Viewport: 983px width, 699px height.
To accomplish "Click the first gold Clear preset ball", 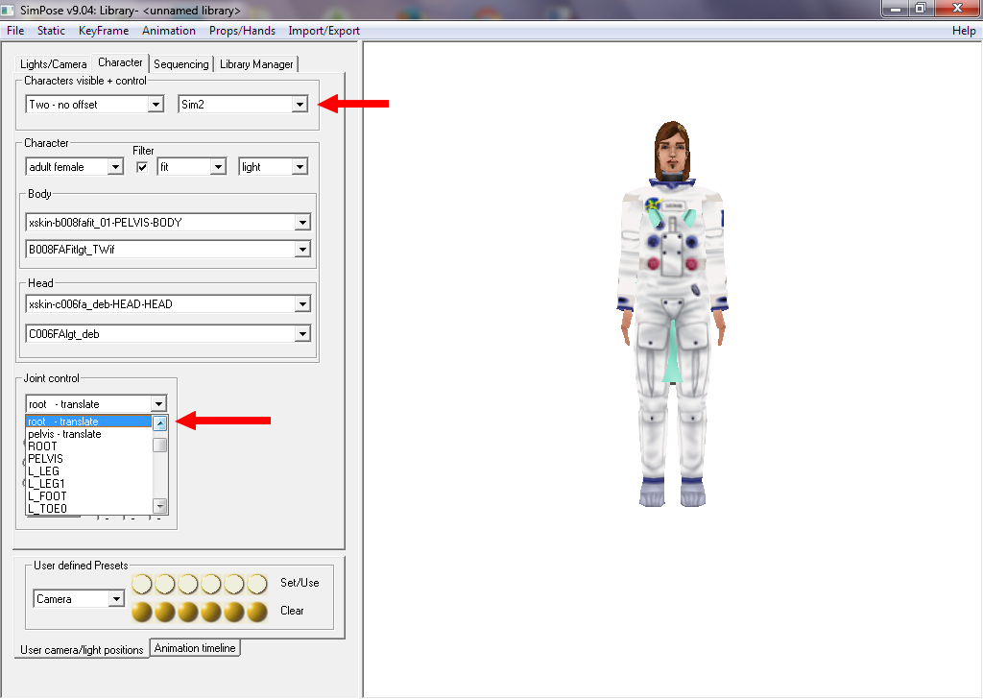I will pos(142,612).
